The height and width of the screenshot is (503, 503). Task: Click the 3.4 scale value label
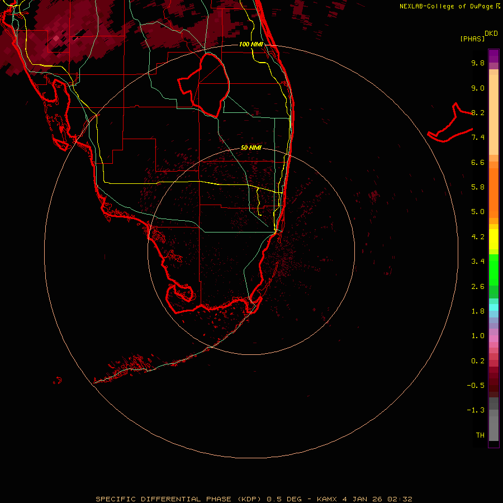[x=478, y=262]
